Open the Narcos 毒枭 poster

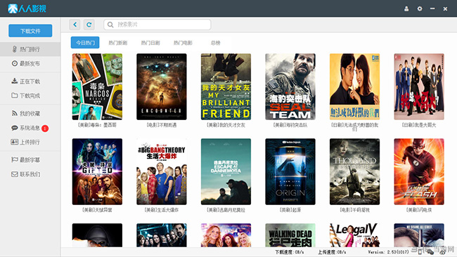[97, 86]
